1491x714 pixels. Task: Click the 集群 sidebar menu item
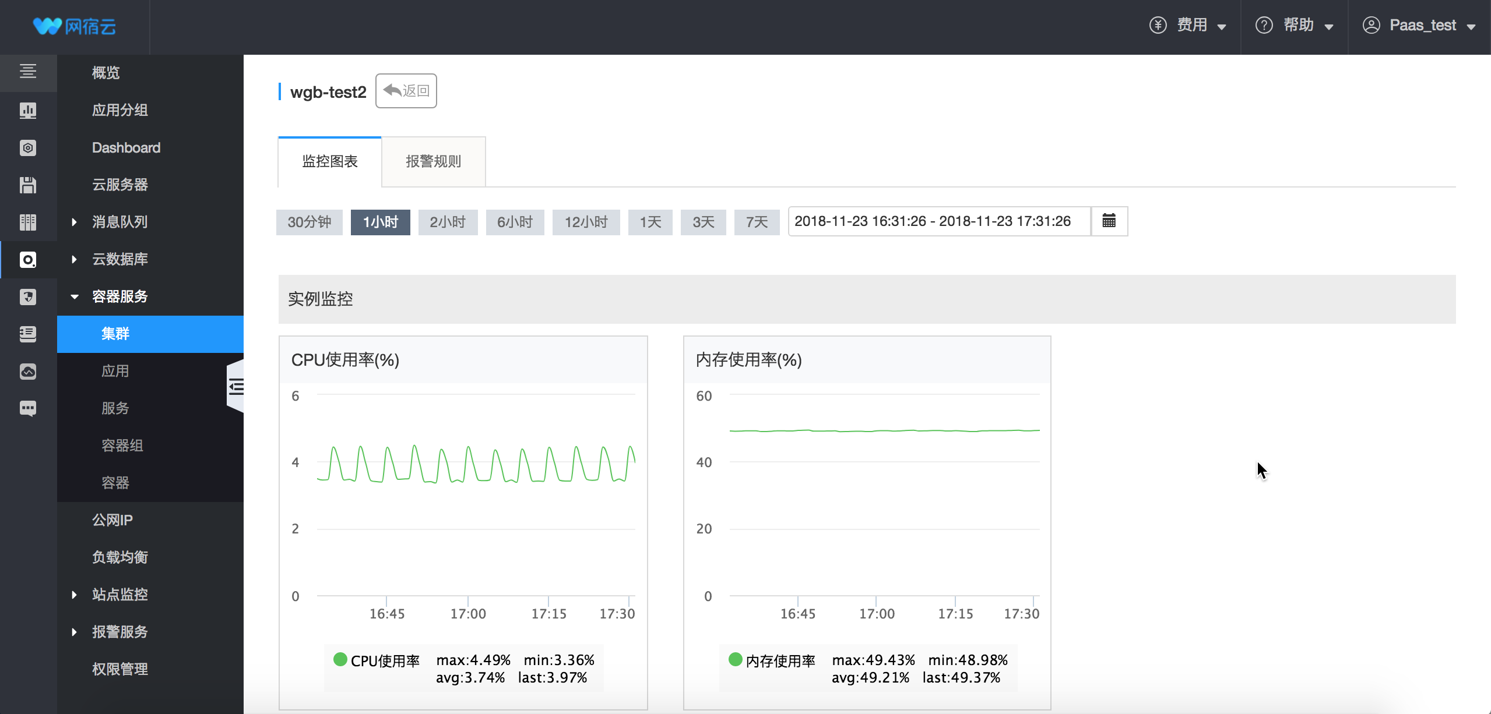click(113, 333)
